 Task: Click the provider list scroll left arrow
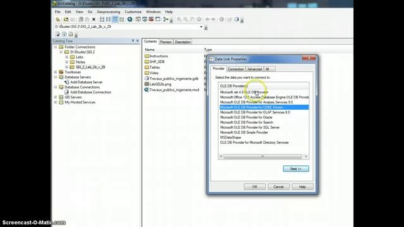point(221,156)
